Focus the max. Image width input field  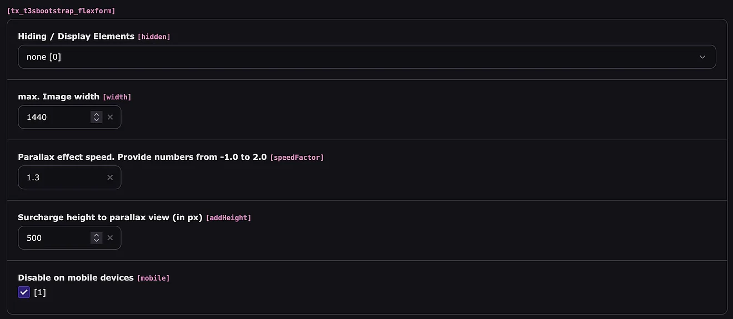56,117
